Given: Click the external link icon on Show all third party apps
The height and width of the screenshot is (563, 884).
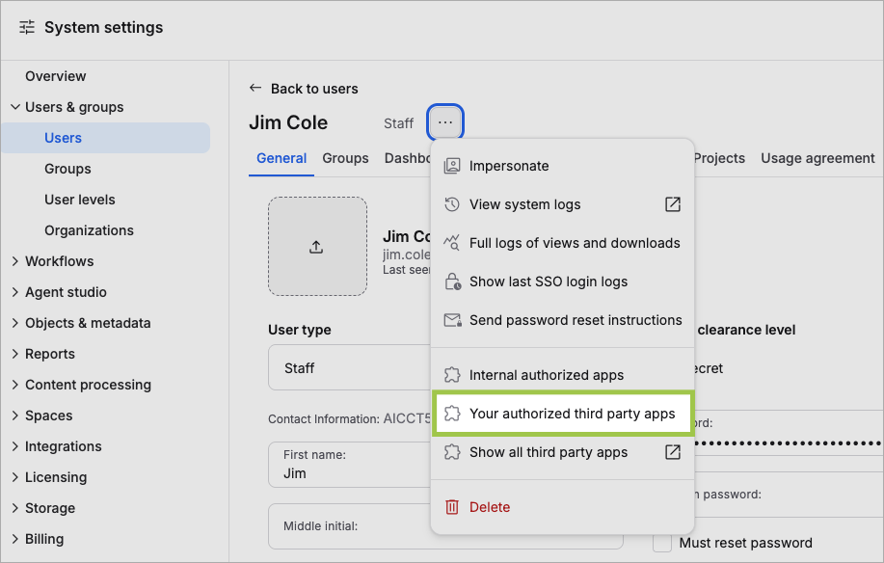Looking at the screenshot, I should coord(673,452).
